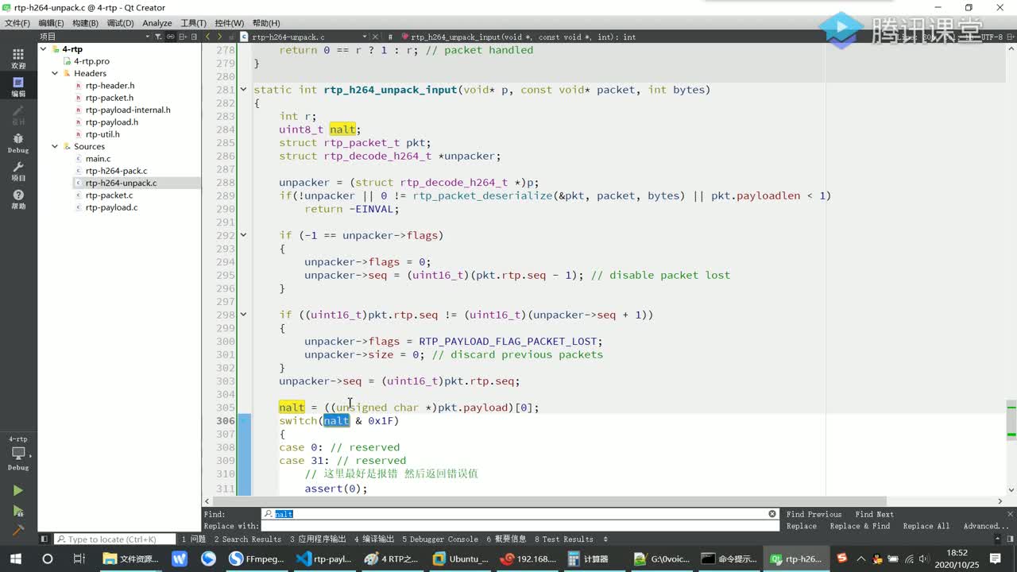Open 5 Debugger Console pane
The height and width of the screenshot is (572, 1017).
pos(439,539)
